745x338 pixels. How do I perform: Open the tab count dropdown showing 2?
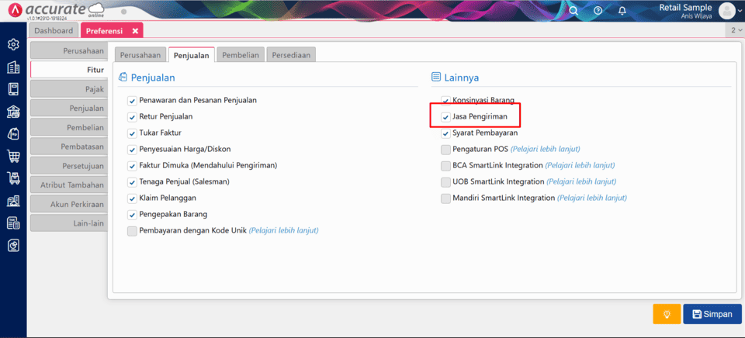(735, 30)
